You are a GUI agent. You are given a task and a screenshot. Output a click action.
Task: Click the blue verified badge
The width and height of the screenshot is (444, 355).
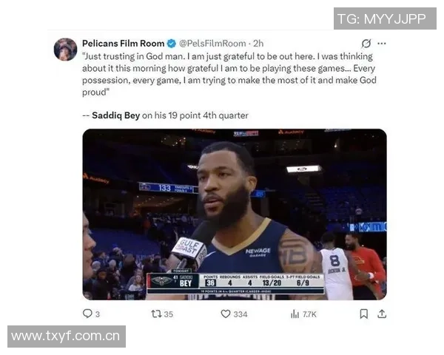[x=172, y=44]
